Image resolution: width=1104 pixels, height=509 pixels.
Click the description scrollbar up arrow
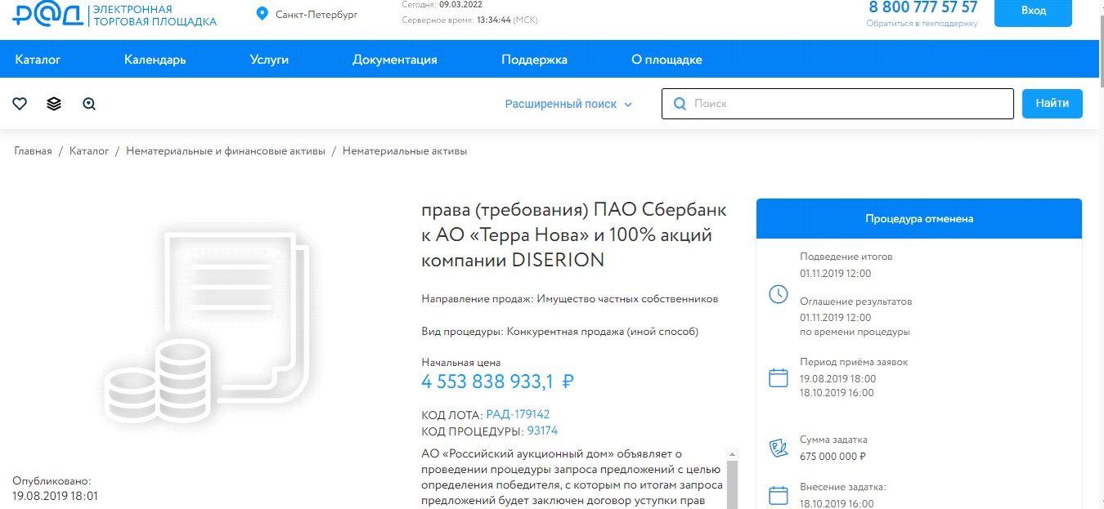click(x=732, y=453)
